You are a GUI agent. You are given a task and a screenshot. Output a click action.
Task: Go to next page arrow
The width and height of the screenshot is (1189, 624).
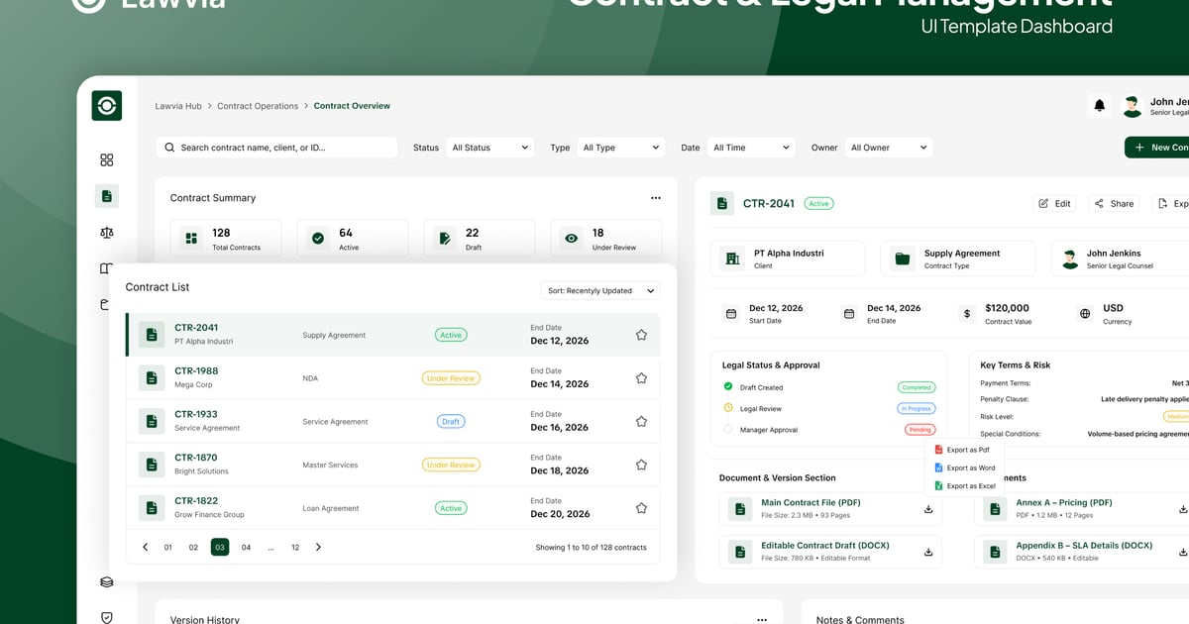coord(318,547)
